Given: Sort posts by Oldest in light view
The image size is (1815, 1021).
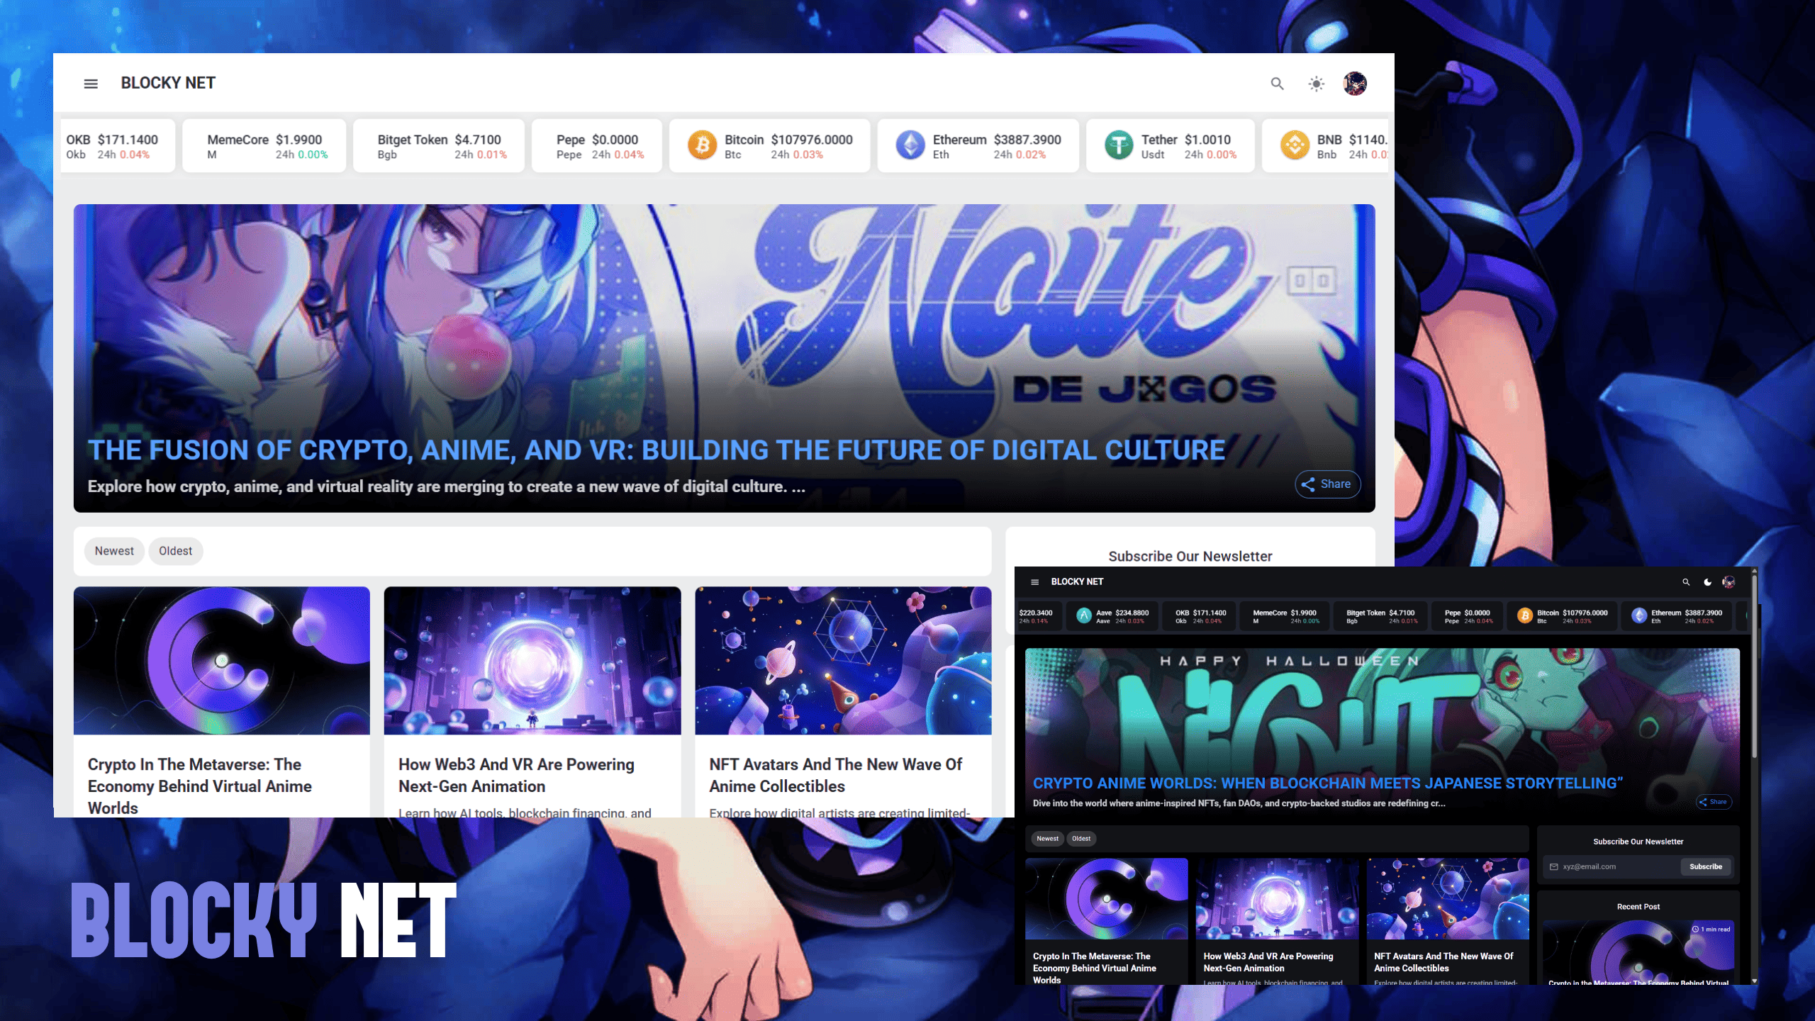Looking at the screenshot, I should coord(175,551).
